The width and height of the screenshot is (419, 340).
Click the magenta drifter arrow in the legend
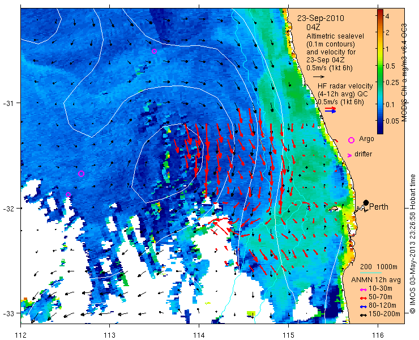349,155
